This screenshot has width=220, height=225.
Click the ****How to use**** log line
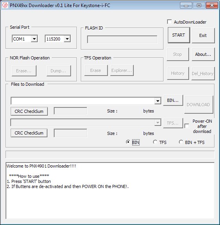[x=29, y=176]
